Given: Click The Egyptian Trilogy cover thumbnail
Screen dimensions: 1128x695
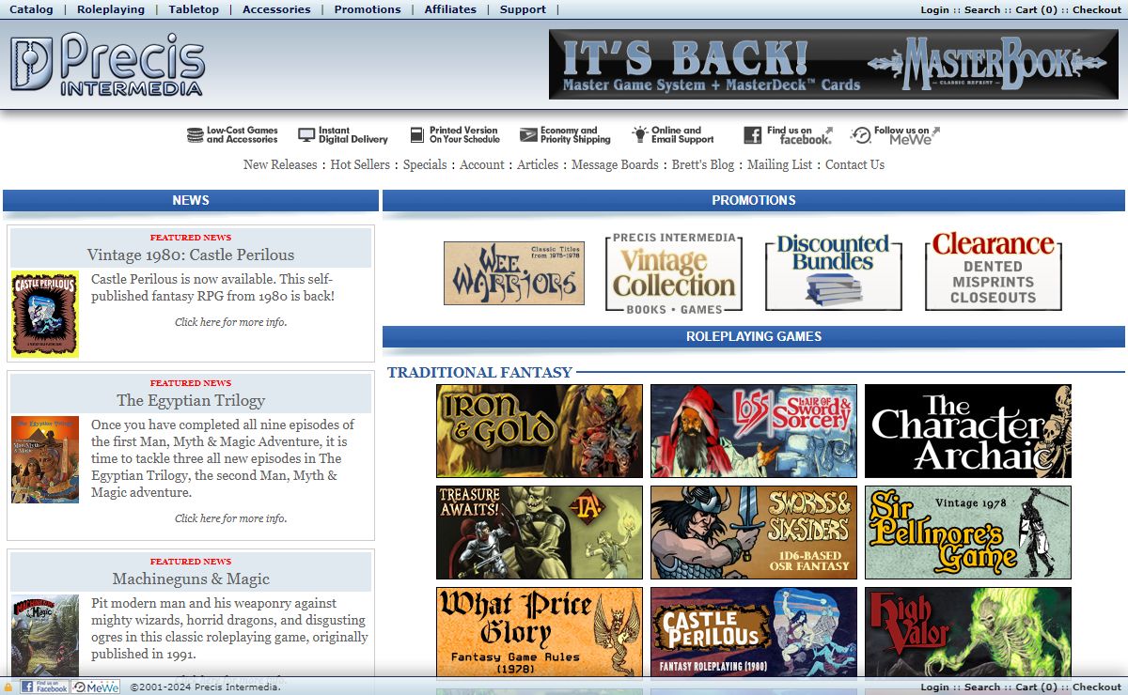Looking at the screenshot, I should (x=45, y=460).
